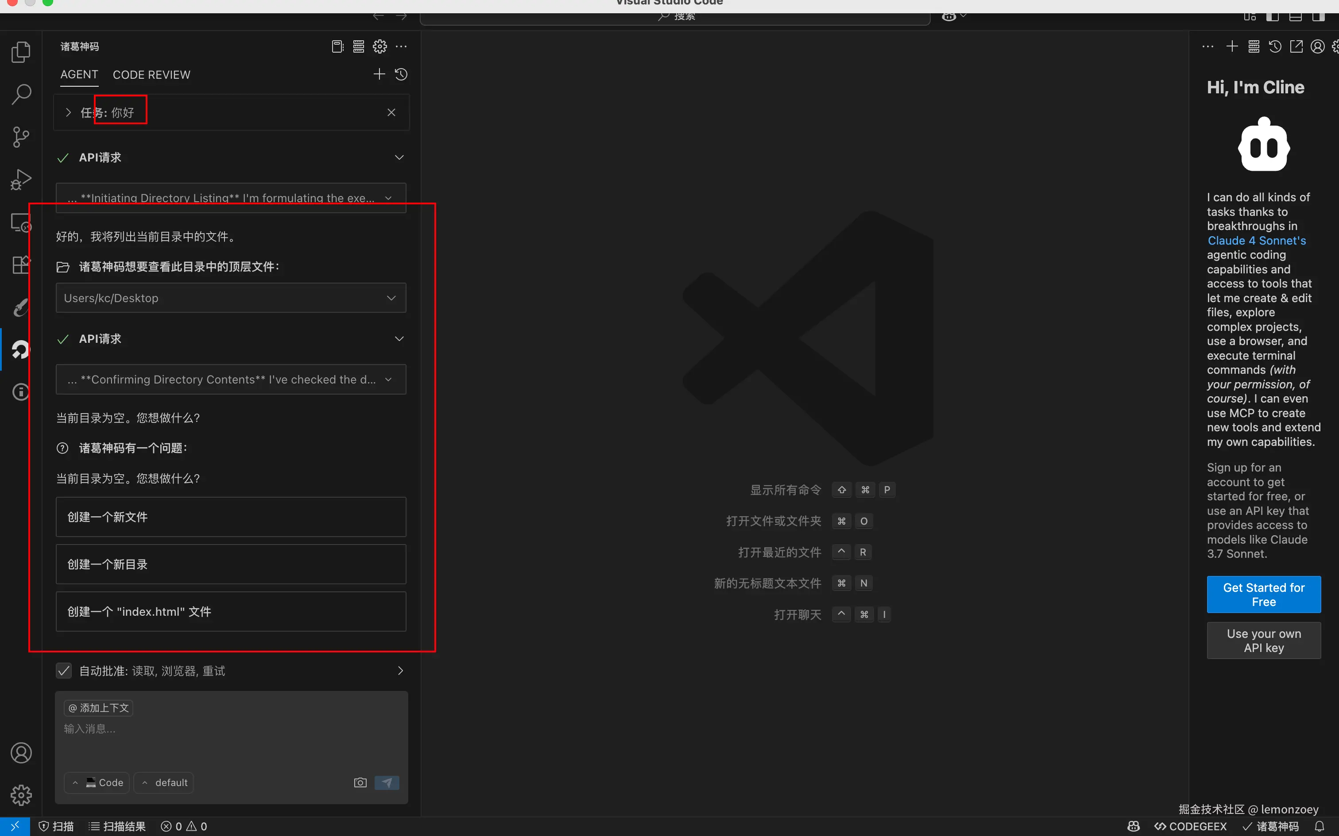Click the Get Started for Free button
This screenshot has width=1339, height=836.
tap(1263, 594)
